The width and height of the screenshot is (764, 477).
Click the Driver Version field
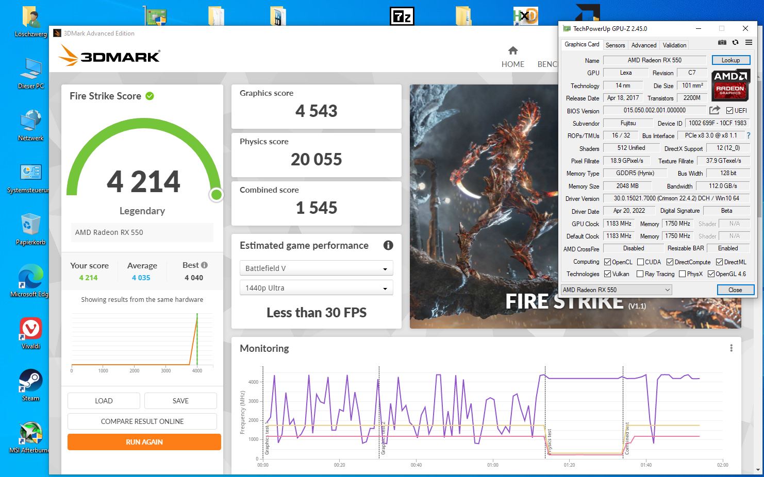[676, 198]
